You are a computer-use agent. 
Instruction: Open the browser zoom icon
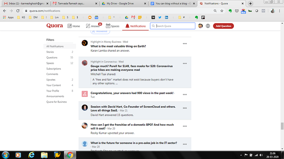tap(215, 11)
